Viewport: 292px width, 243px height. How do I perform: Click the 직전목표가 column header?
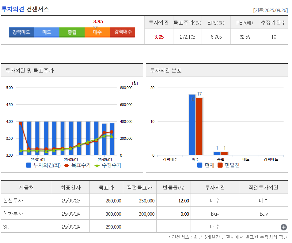pos(140,187)
